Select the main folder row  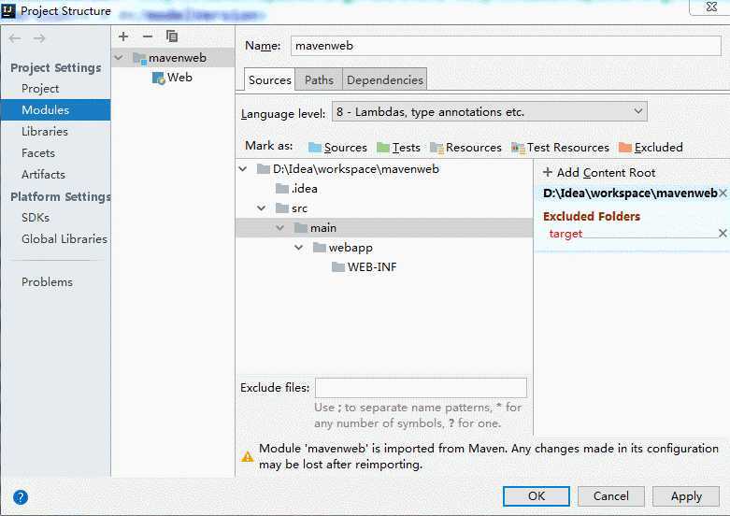(384, 228)
